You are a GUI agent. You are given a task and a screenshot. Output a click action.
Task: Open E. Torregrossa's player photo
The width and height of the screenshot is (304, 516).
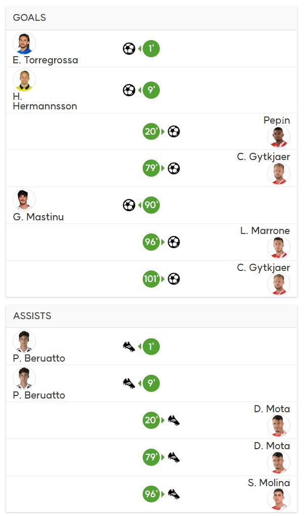pos(24,44)
